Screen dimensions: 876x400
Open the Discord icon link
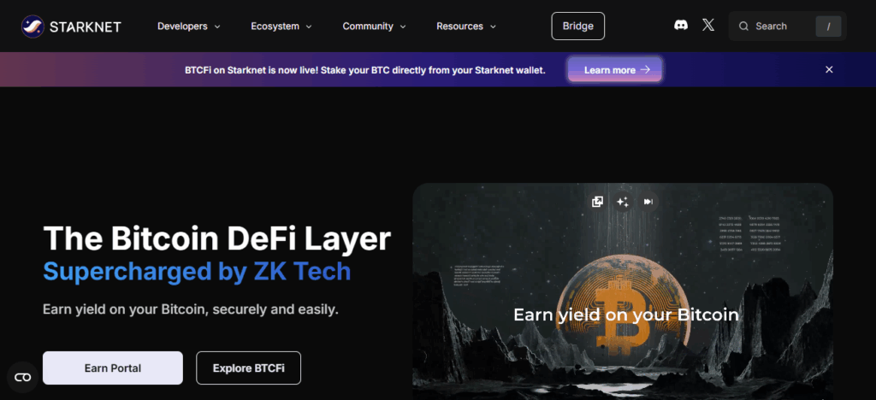click(680, 25)
